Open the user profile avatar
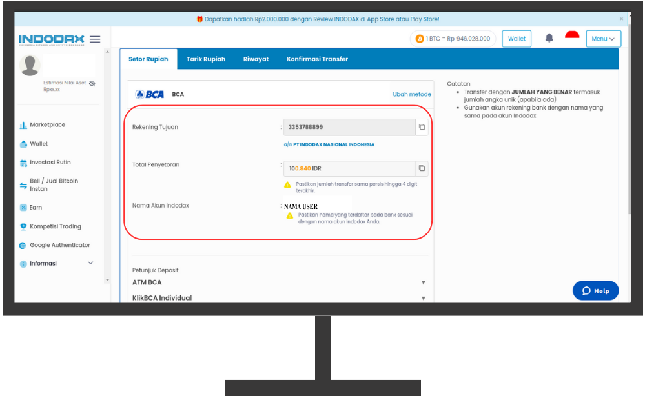The width and height of the screenshot is (645, 396). click(x=30, y=65)
